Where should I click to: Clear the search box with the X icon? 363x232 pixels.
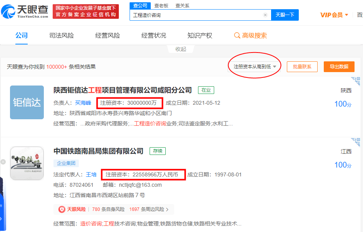click(265, 15)
